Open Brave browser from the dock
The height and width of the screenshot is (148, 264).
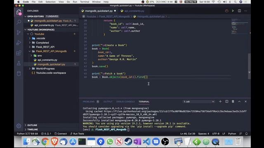(x=54, y=141)
